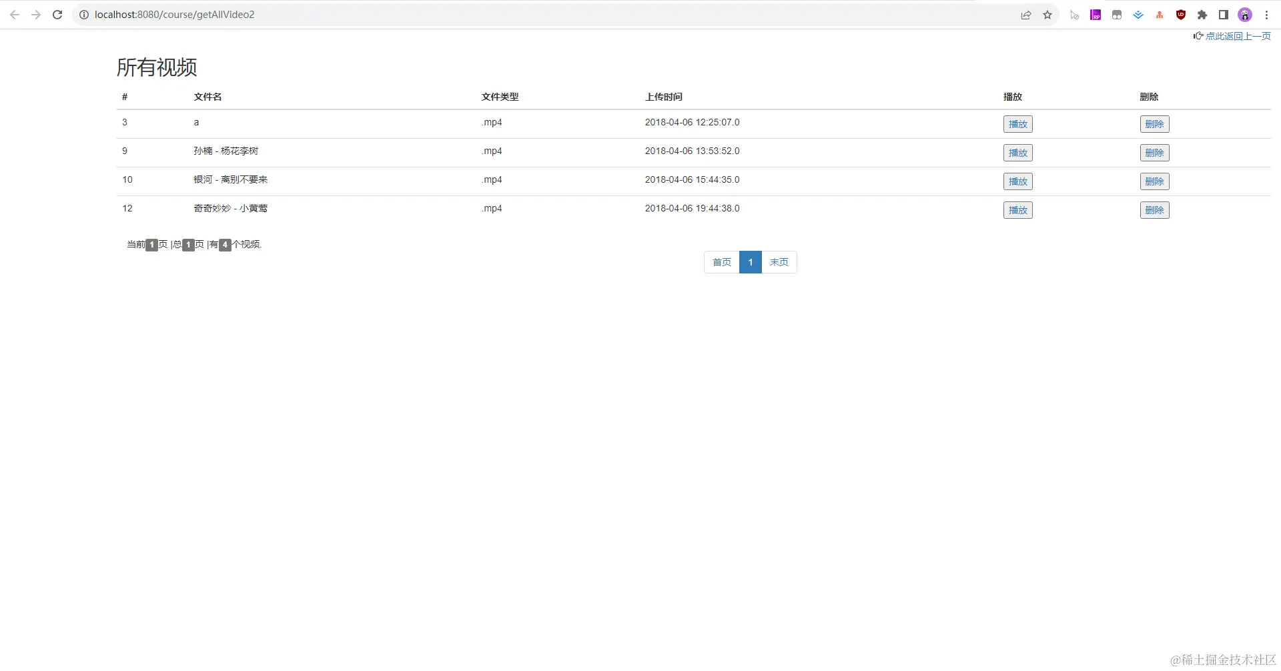Viewport: 1281px width, 671px height.
Task: Click the 文件名 column header
Action: tap(207, 97)
